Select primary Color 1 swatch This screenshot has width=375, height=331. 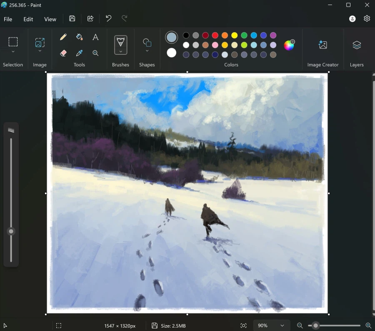(171, 37)
